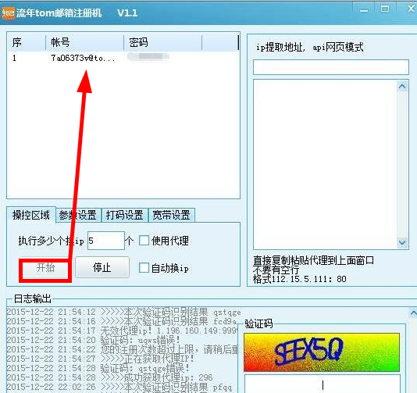Maximize the registration tool window

point(384,9)
